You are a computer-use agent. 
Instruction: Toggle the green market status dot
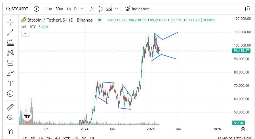point(99,20)
